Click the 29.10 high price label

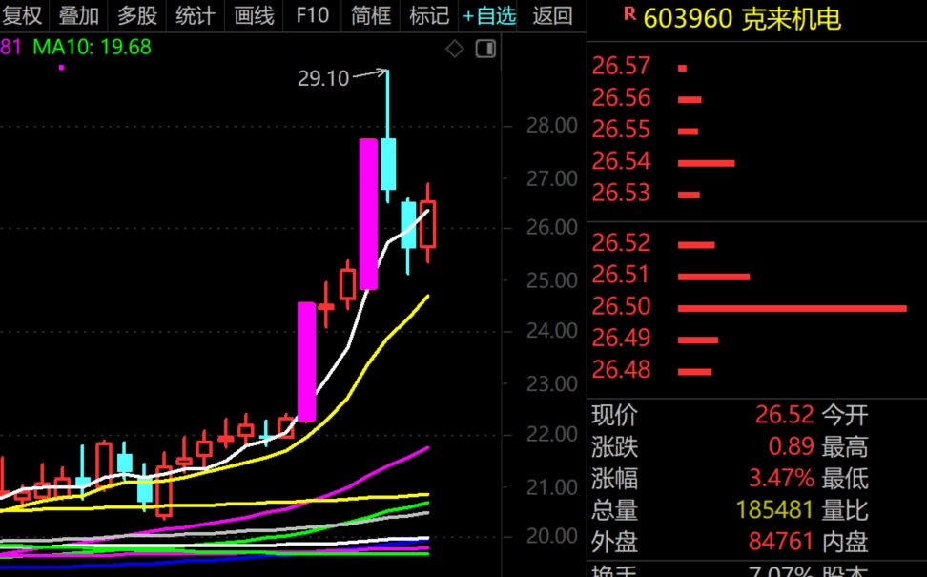click(x=323, y=79)
